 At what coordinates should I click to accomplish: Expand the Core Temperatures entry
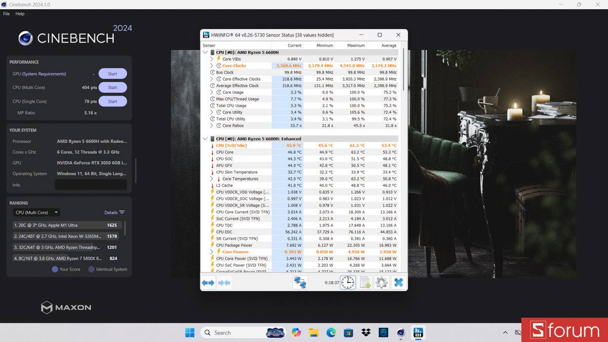point(212,178)
